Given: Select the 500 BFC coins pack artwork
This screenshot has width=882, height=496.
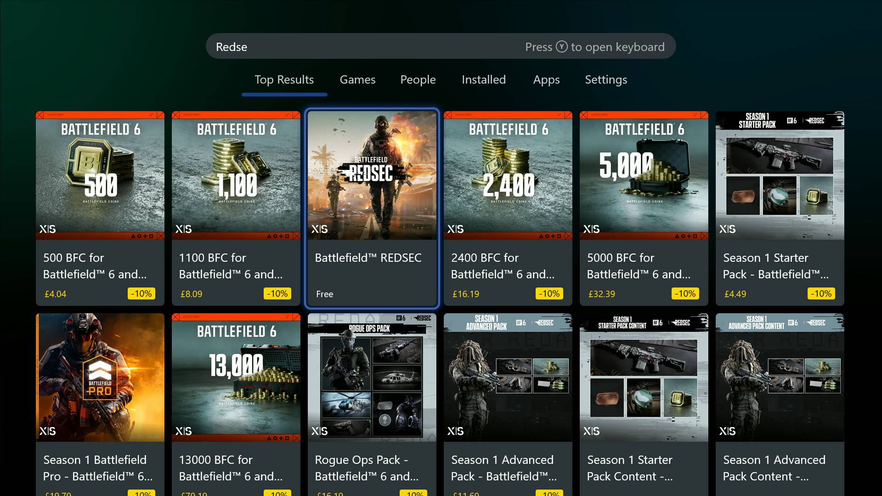Looking at the screenshot, I should [x=100, y=175].
